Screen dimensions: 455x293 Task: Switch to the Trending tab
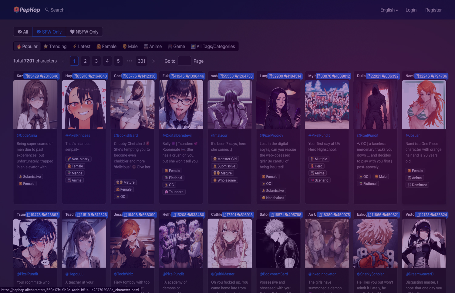[x=55, y=46]
